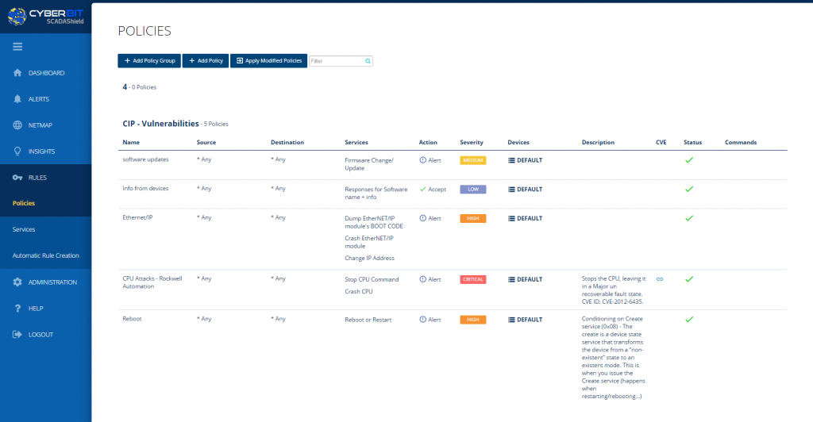Toggle status checkmark for software updates policy
The image size is (813, 422).
[x=689, y=159]
